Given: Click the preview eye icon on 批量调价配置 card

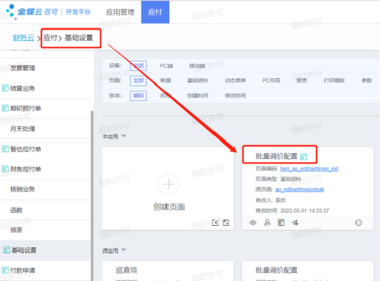Looking at the screenshot, I should [x=252, y=222].
